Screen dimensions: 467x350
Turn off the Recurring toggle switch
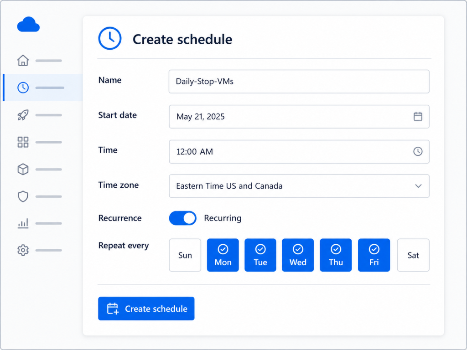(182, 218)
